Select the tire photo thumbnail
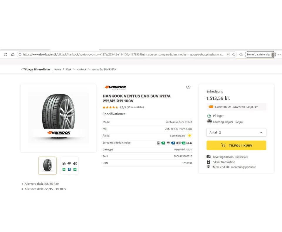Viewport: 282px width, 232px height. (48, 166)
